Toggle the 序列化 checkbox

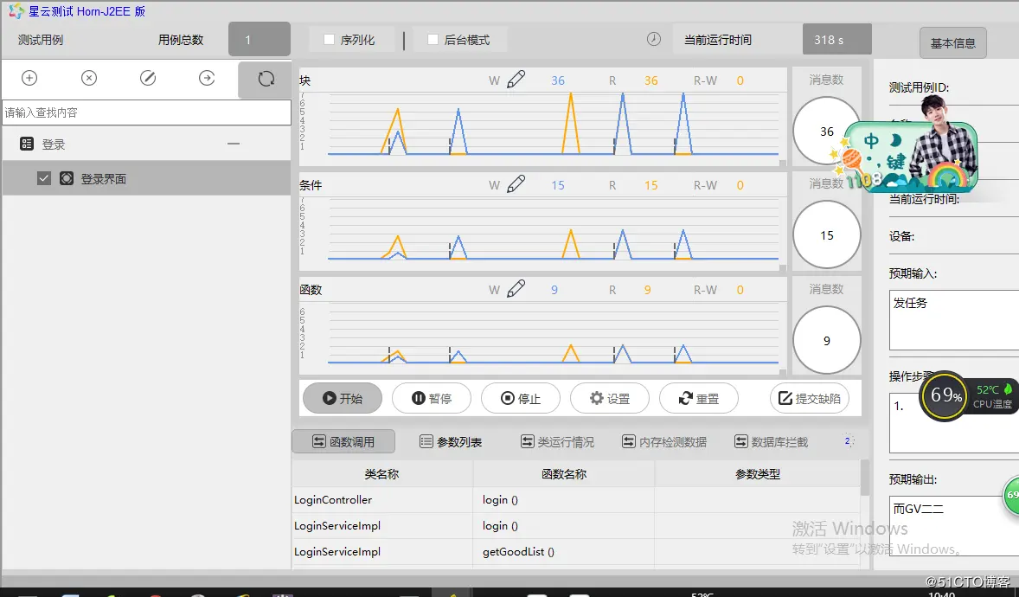pyautogui.click(x=329, y=40)
